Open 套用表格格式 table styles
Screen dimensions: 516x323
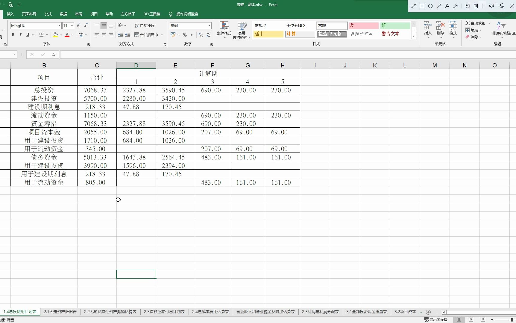(242, 30)
